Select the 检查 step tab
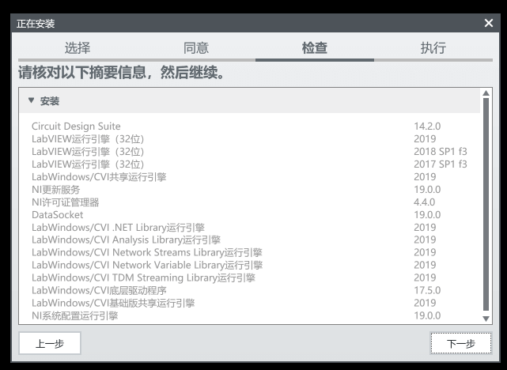This screenshot has width=507, height=370. (x=315, y=48)
